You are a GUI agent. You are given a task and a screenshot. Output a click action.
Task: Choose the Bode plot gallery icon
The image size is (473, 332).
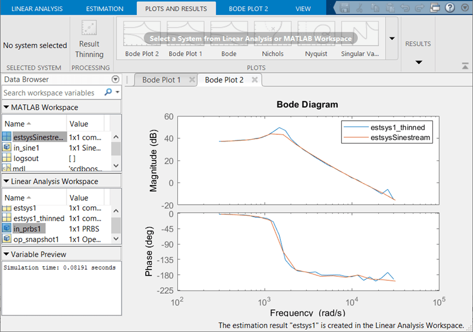(x=229, y=33)
